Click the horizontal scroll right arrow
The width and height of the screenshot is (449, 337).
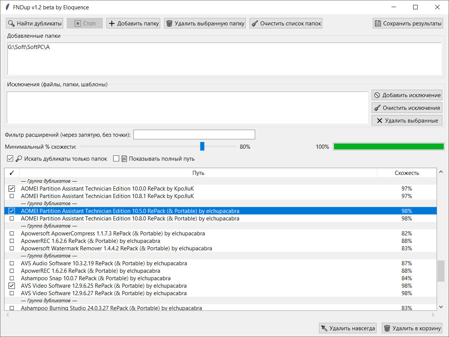(x=433, y=315)
